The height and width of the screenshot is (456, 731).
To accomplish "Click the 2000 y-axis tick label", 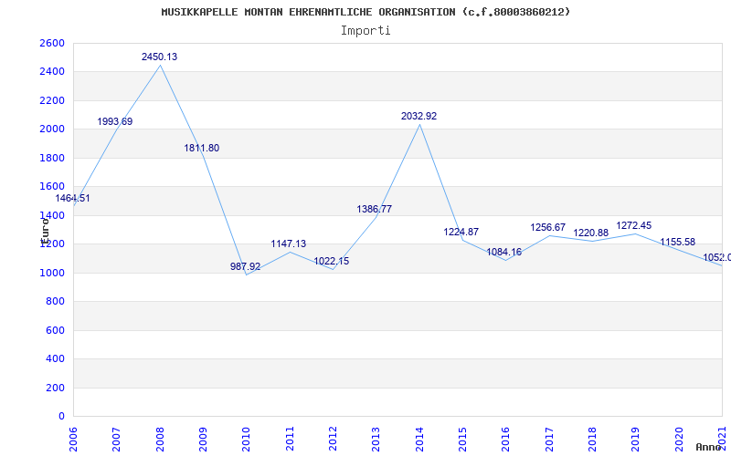I will (52, 129).
